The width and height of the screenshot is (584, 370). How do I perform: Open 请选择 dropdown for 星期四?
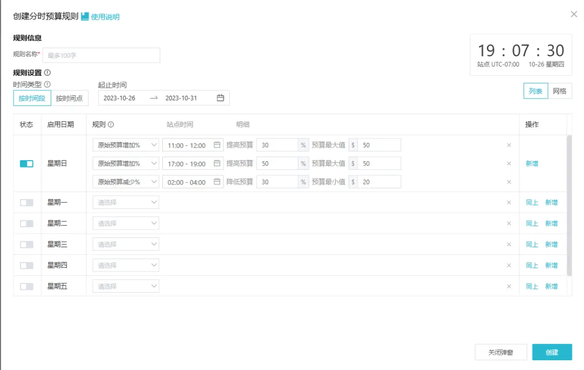(x=126, y=265)
